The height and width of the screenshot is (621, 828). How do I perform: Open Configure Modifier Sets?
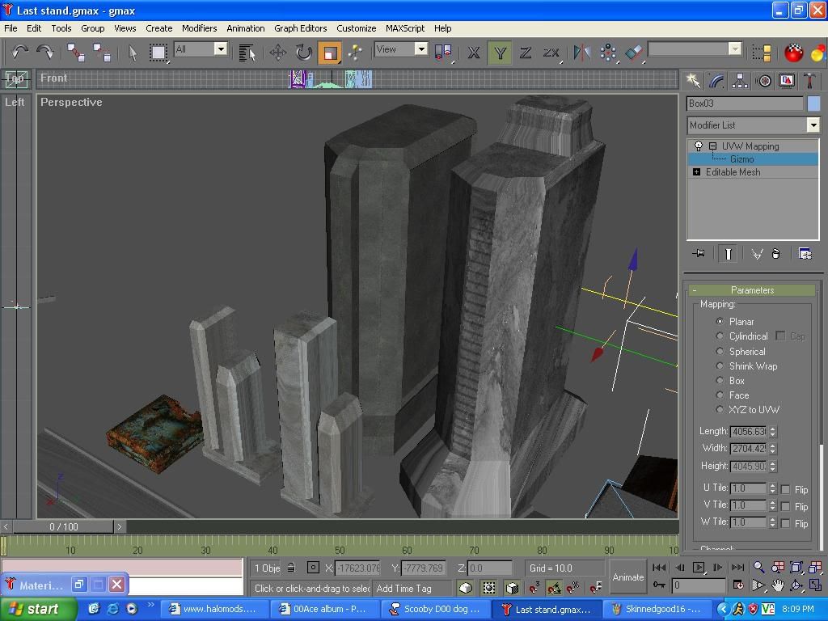(805, 254)
